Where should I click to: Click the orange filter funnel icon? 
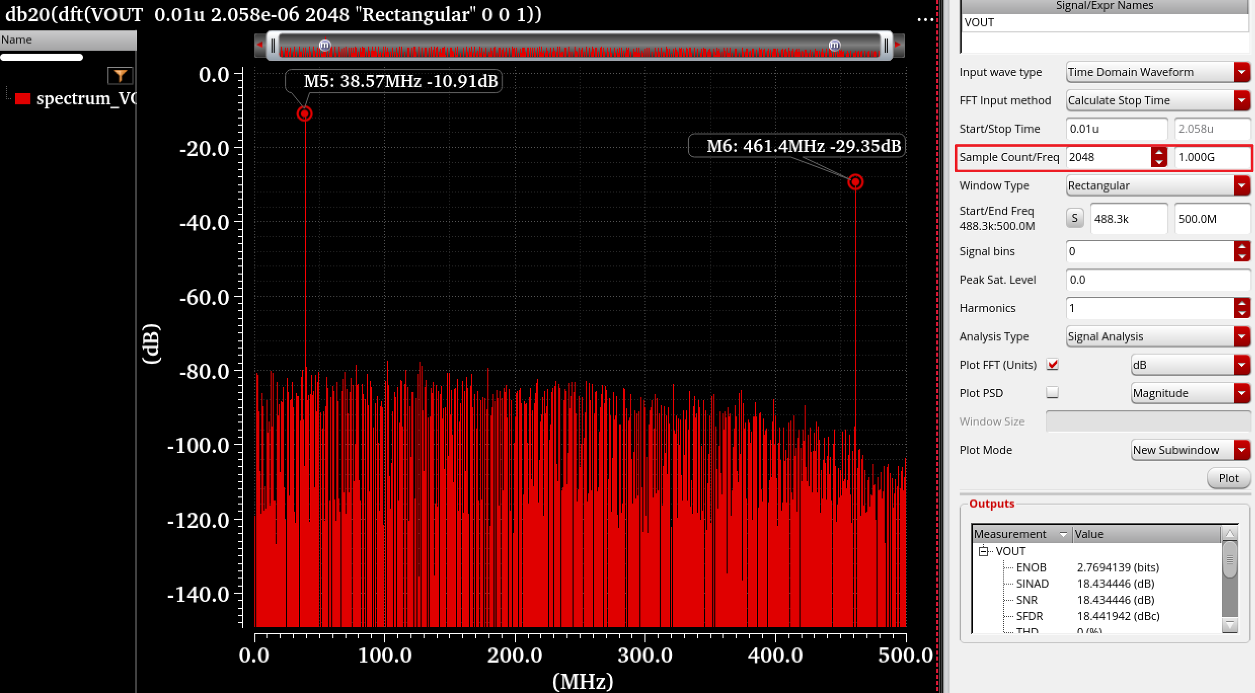[120, 76]
